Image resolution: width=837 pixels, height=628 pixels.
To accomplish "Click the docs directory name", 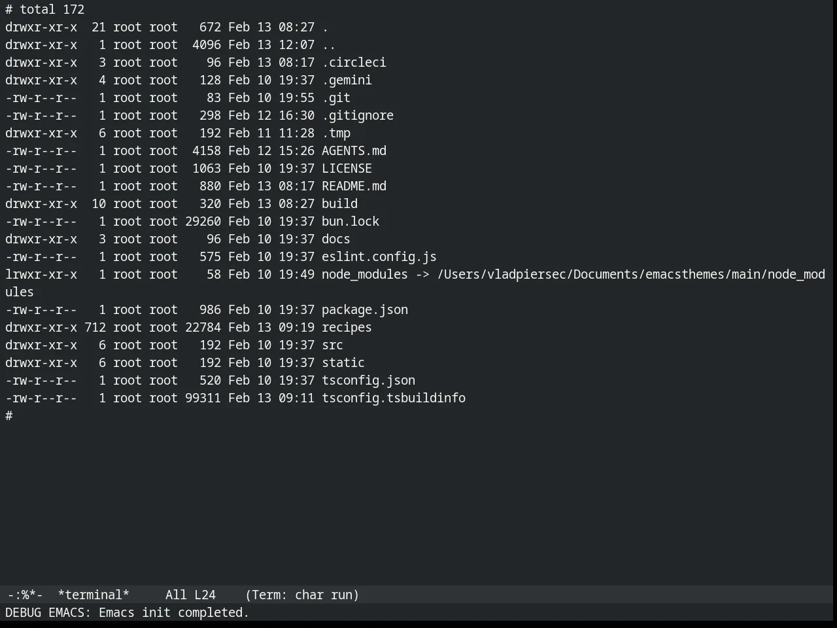I will tap(336, 239).
